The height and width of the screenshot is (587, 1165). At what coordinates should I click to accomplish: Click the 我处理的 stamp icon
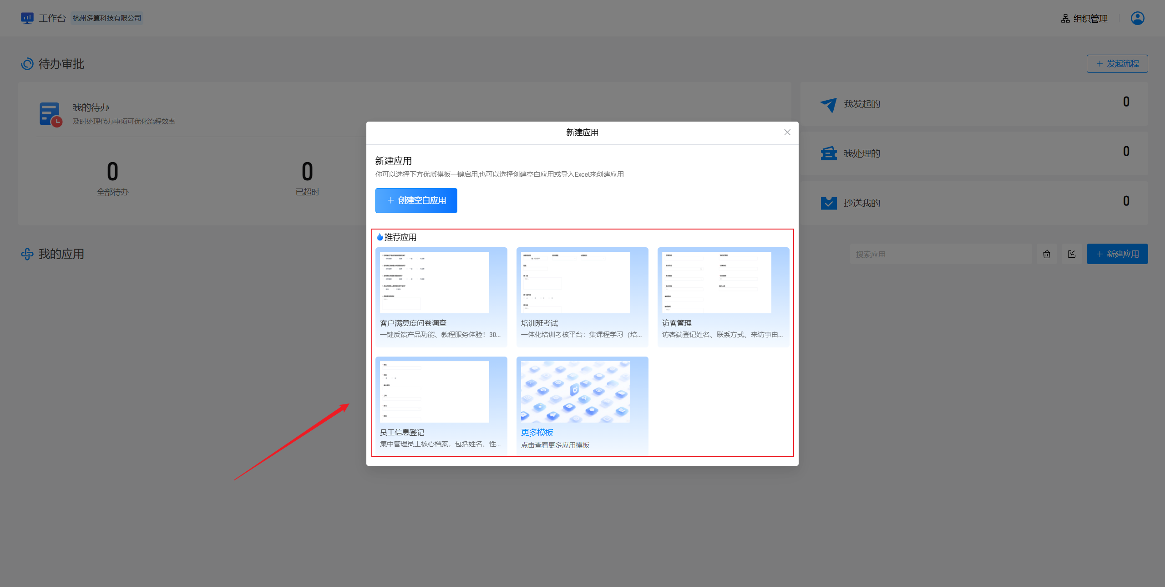click(828, 153)
